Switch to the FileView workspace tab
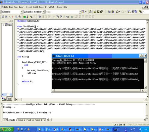Viewport: 149px width, 132px height. point(9,99)
